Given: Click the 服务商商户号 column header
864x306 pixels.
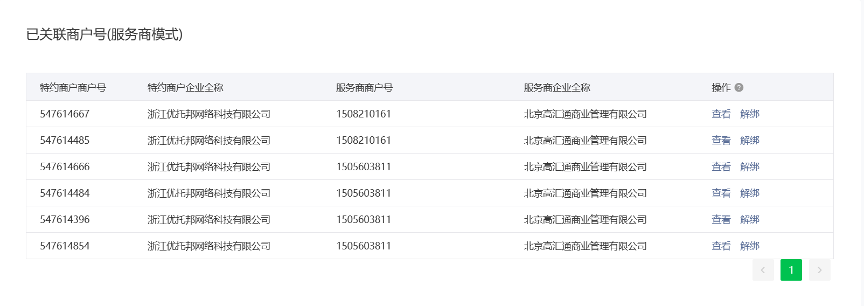Looking at the screenshot, I should click(x=364, y=87).
